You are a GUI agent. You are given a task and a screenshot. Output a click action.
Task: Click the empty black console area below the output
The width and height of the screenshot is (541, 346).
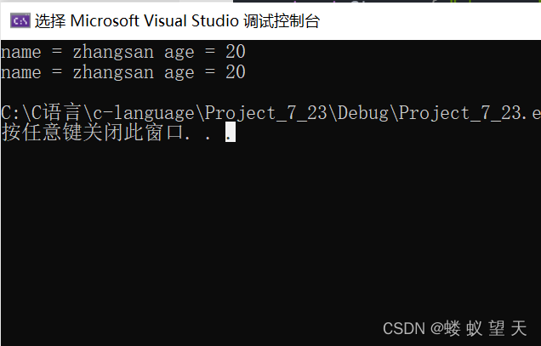click(x=270, y=235)
